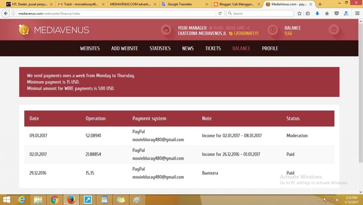Screen dimensions: 363x205
Task: Click the Выплата note
Action: click(x=210, y=173)
